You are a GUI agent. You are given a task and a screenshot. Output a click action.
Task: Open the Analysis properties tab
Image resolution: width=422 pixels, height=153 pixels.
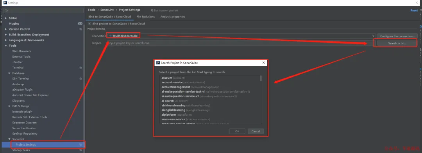173,17
